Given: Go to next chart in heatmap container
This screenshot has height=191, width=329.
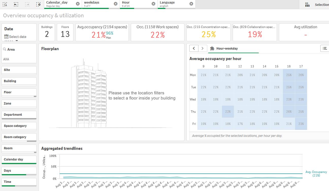Looking at the screenshot, I should [202, 48].
